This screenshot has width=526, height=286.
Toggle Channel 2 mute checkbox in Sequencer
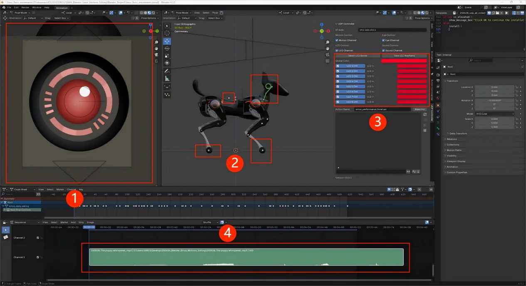pos(38,238)
